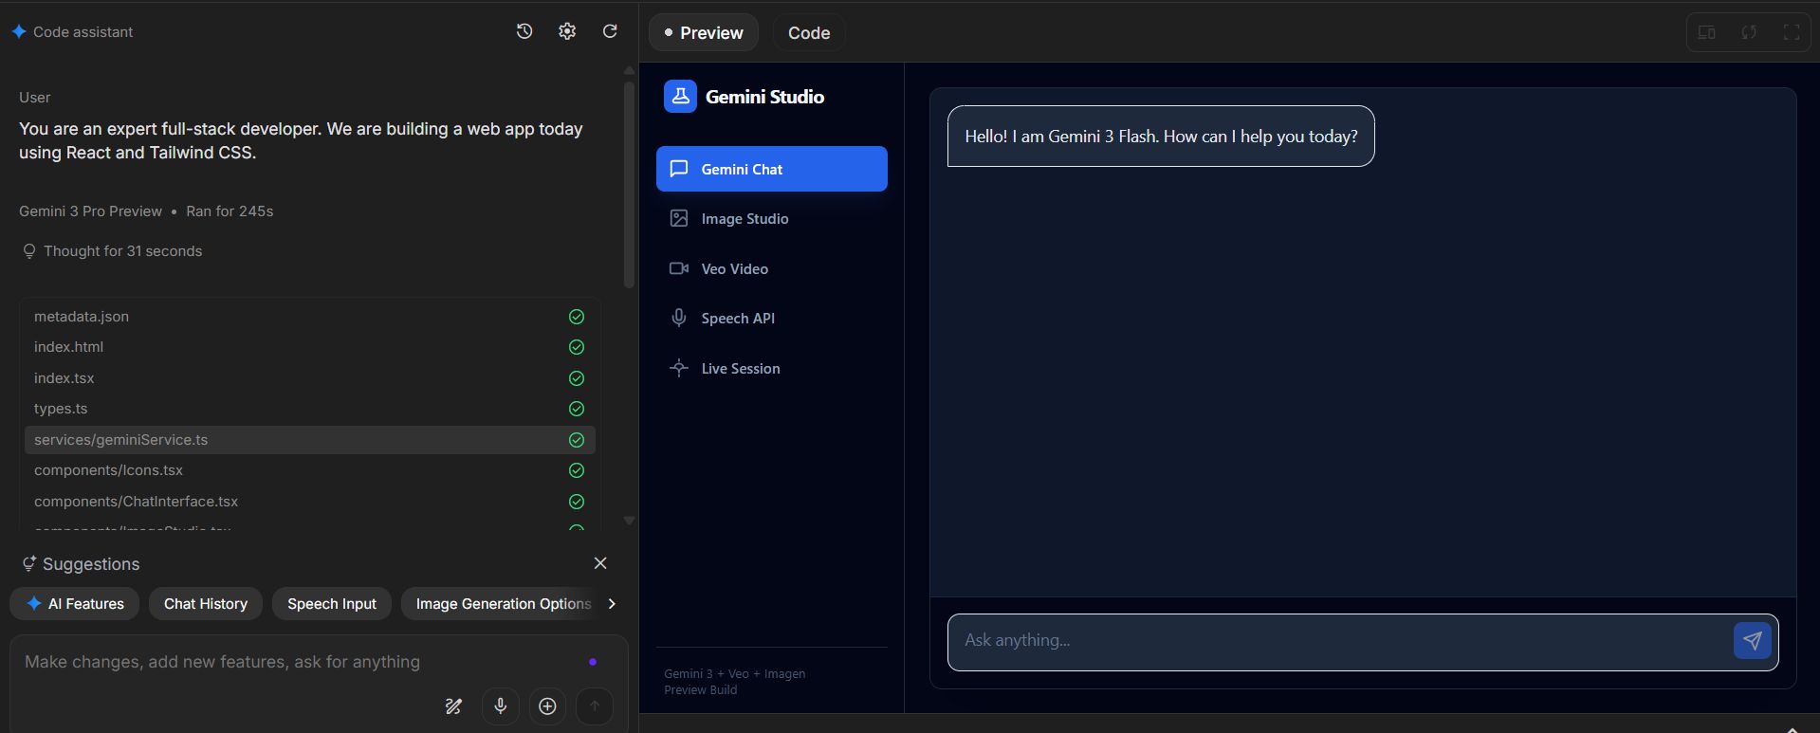Click the reload preview icon top right
Viewport: 1820px width, 733px height.
point(1749,32)
